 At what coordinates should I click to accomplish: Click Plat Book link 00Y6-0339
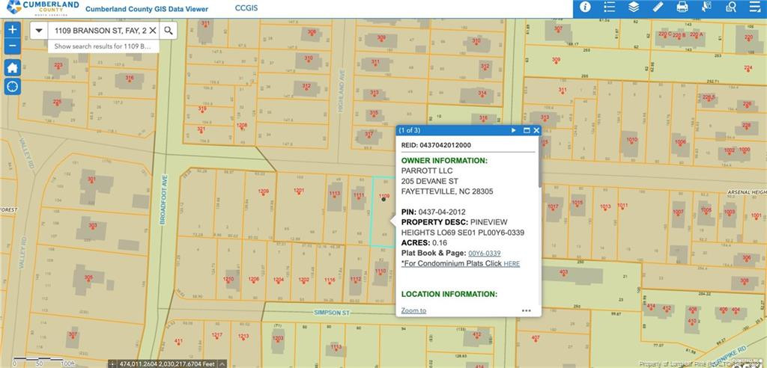(484, 254)
